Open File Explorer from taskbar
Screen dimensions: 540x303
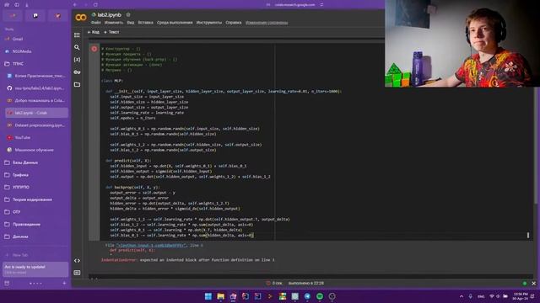point(221,296)
